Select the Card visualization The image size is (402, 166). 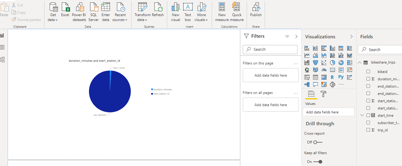[x=333, y=70]
